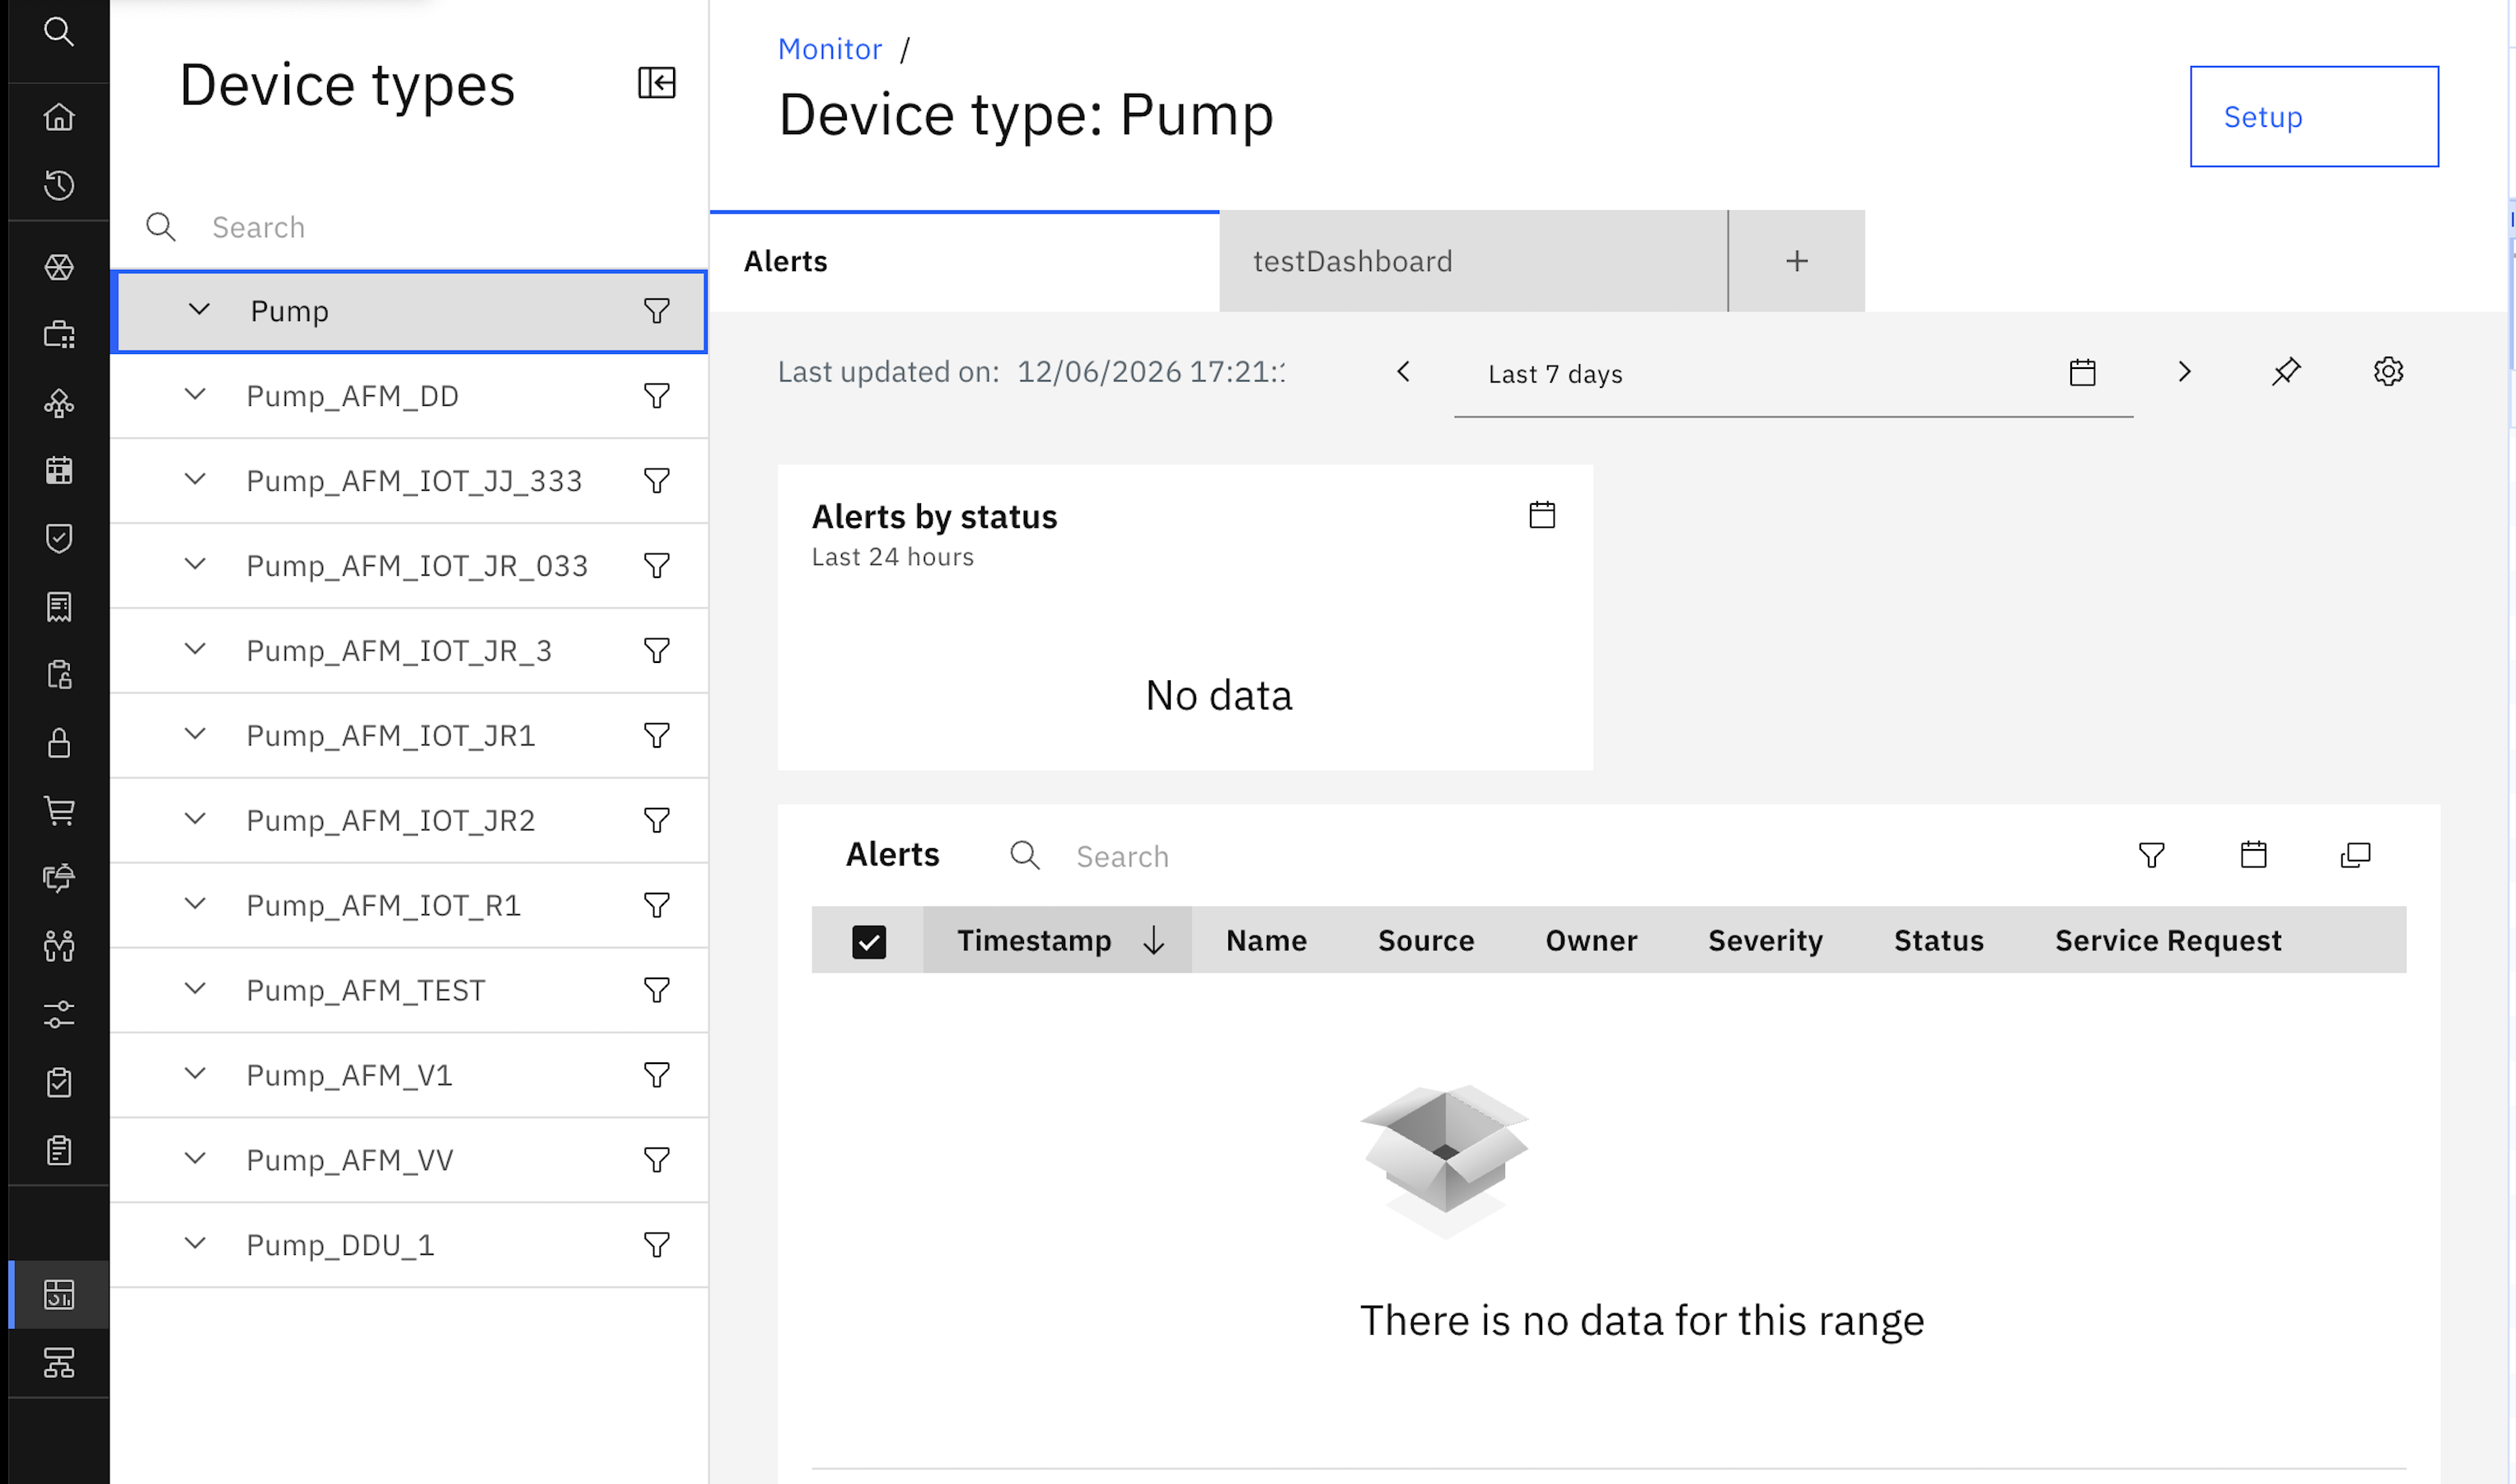Click filter icon for Pump_AFM_DD
Viewport: 2516px width, 1484px height.
(657, 396)
